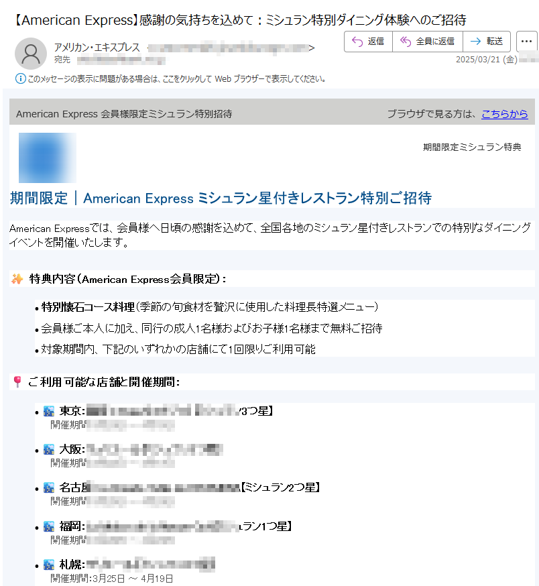This screenshot has height=586, width=539.
Task: Click the building icon beside 東京
Action: pos(49,411)
